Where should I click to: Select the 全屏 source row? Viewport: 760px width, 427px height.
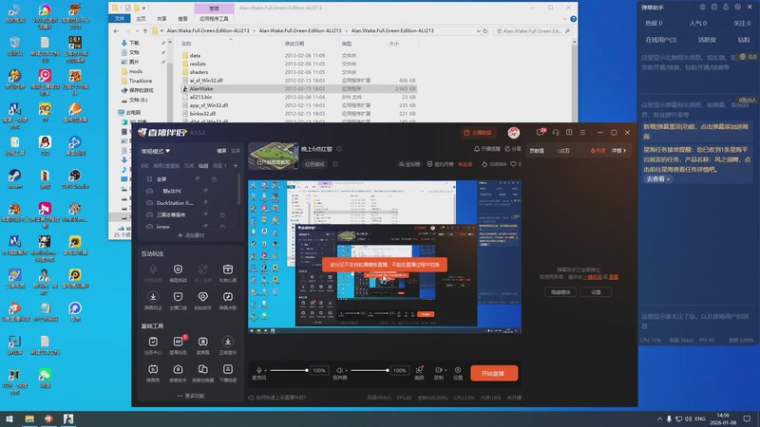[x=189, y=179]
